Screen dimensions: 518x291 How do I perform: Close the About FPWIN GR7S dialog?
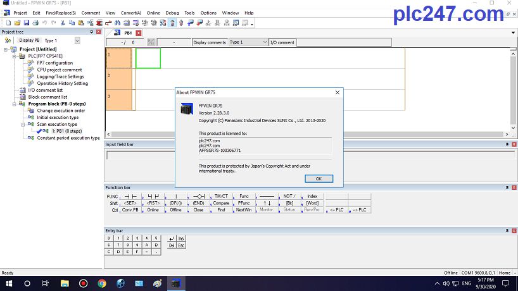point(338,92)
